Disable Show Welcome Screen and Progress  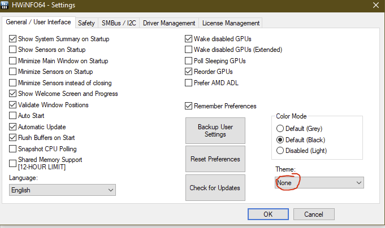click(x=12, y=94)
